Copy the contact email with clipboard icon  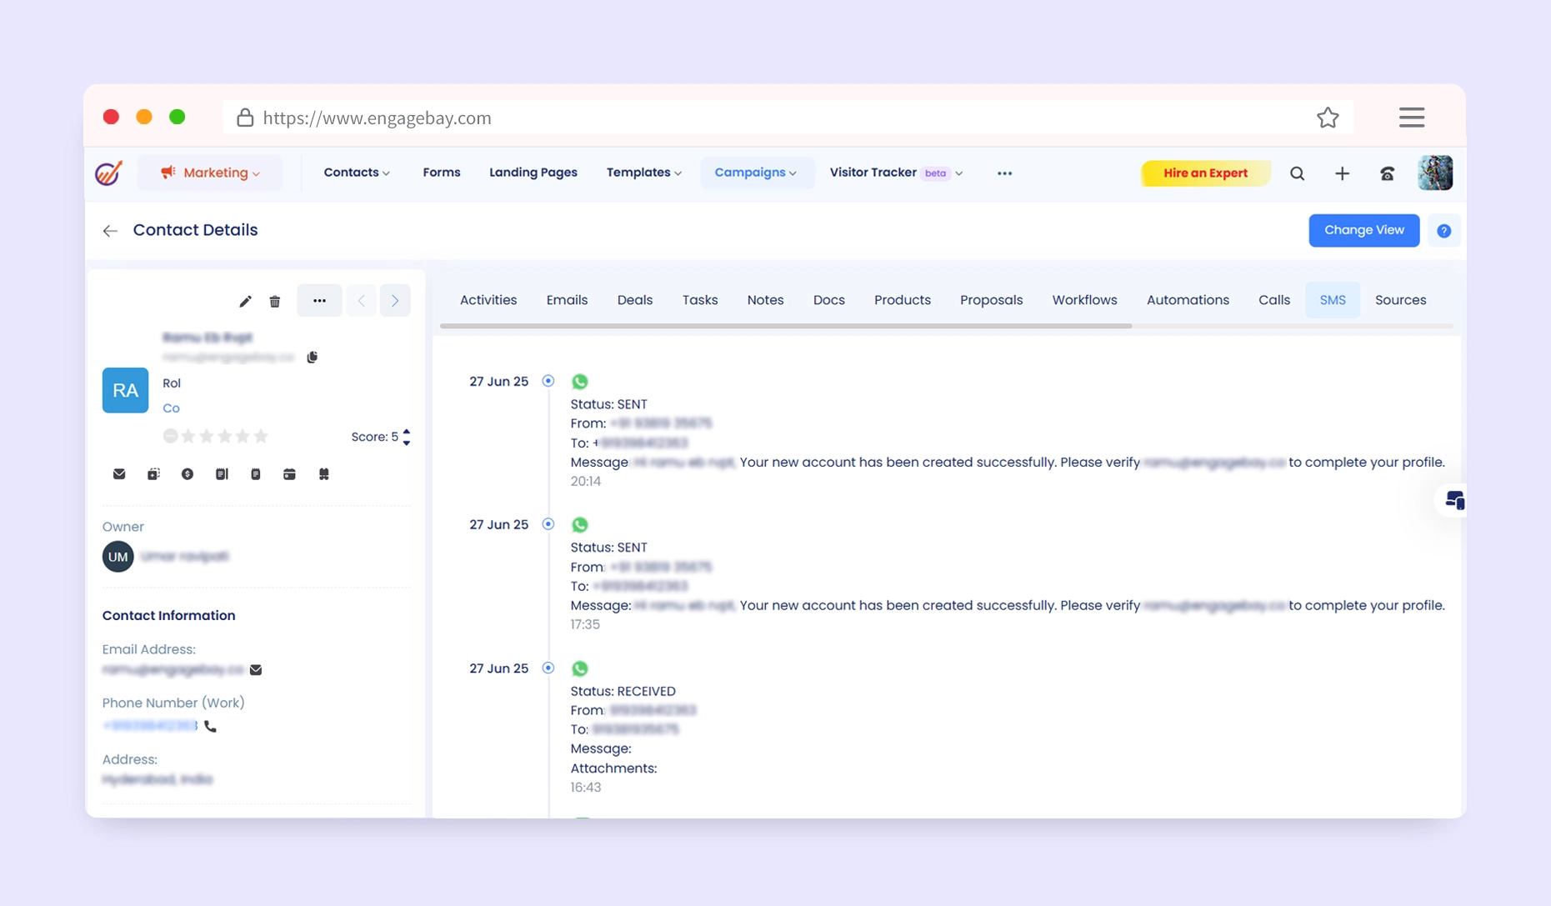(313, 357)
